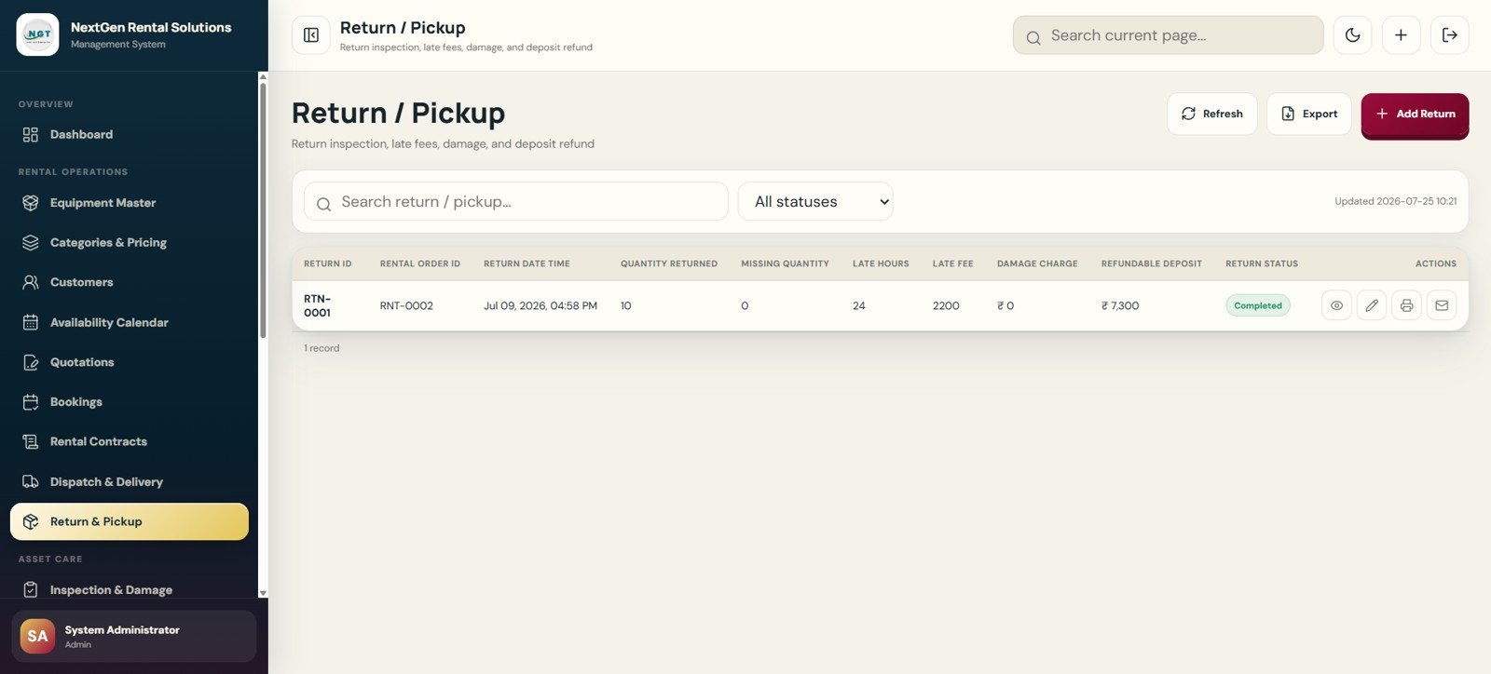Collapse the sidebar panel toggle icon
Screen dimensions: 1491x674
311,35
